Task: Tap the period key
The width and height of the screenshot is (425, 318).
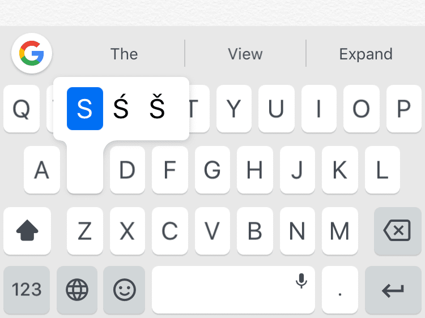Action: (x=340, y=290)
